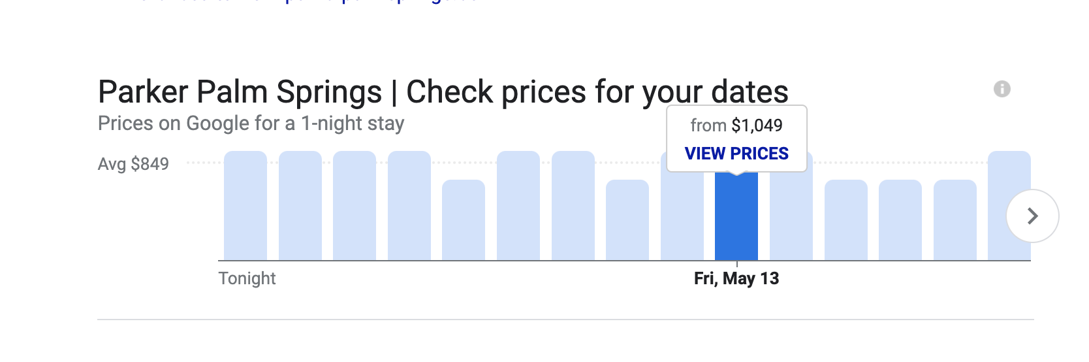Screen dimensions: 1089x362
Task: Select the bar three days after tonight
Action: (409, 206)
